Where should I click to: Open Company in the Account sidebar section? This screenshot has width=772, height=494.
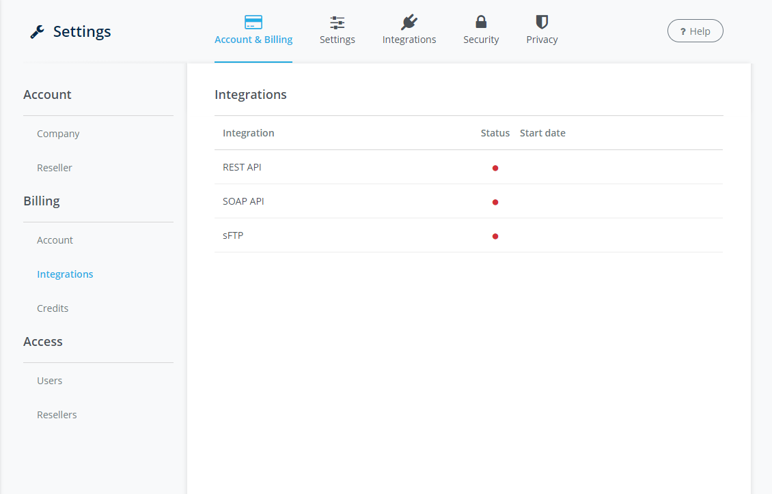pyautogui.click(x=58, y=134)
